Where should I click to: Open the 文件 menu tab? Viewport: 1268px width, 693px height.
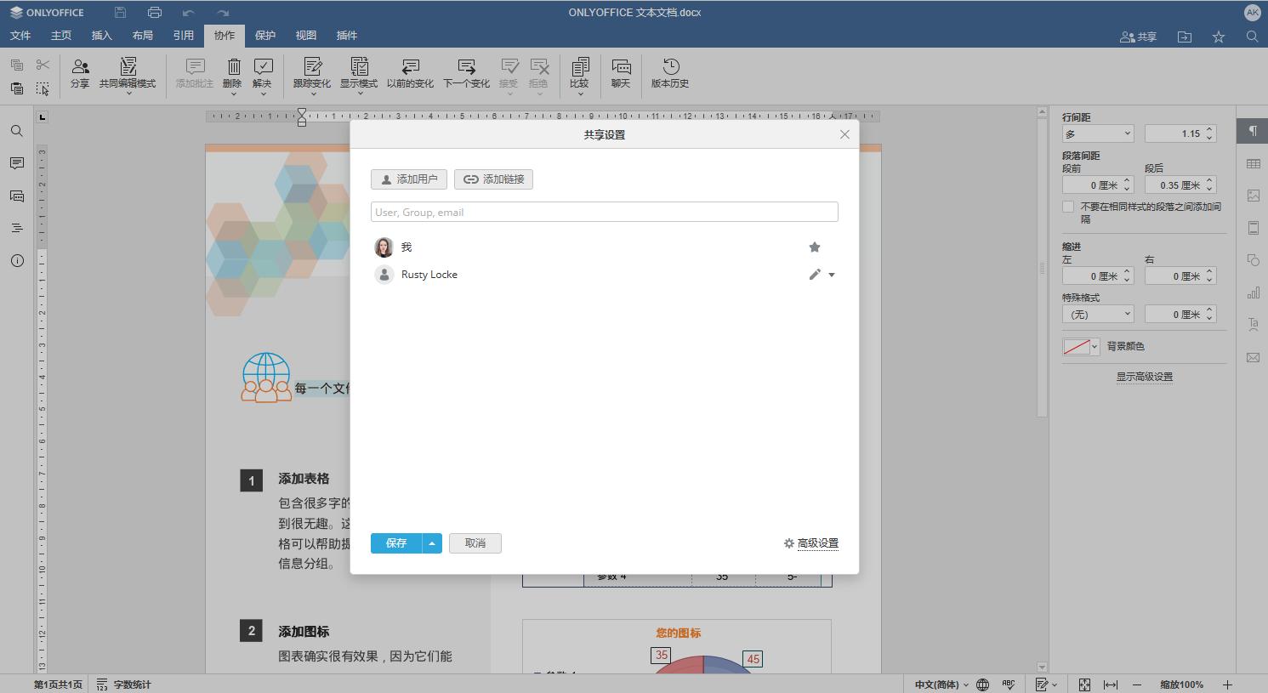click(20, 35)
